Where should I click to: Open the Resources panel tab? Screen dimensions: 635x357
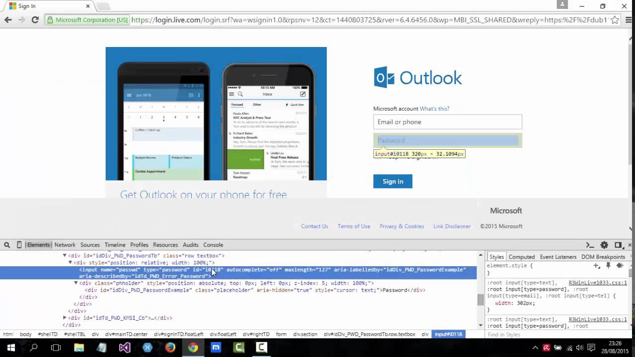click(x=165, y=245)
